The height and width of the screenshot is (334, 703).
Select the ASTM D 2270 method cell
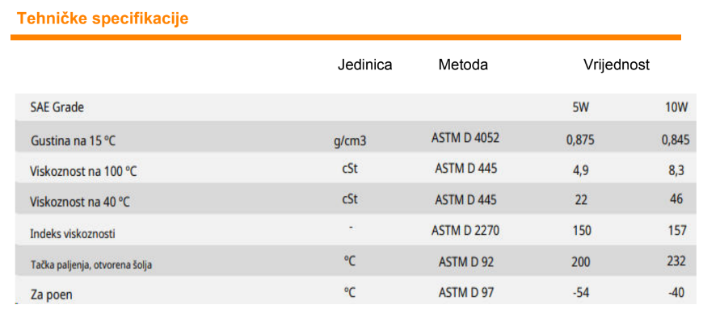[x=465, y=231]
